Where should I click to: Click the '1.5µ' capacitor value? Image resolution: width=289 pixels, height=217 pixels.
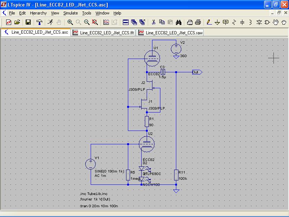point(162,77)
